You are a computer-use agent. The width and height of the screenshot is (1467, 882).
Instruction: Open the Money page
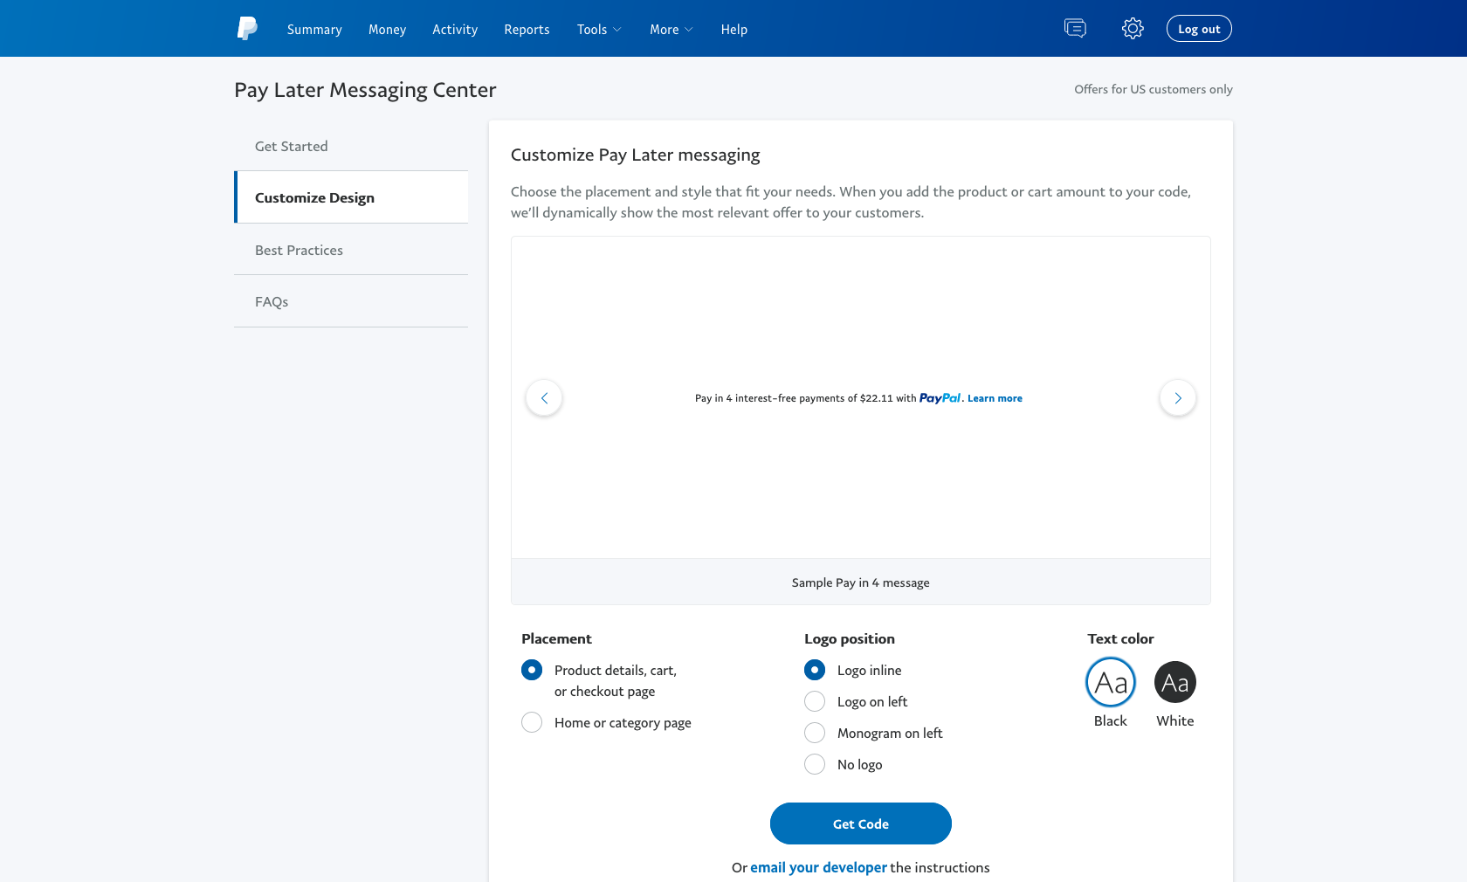tap(387, 30)
